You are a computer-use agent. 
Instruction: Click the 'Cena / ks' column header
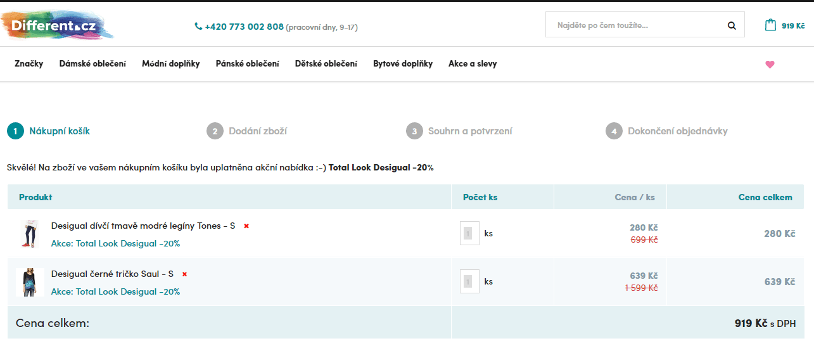pos(635,197)
